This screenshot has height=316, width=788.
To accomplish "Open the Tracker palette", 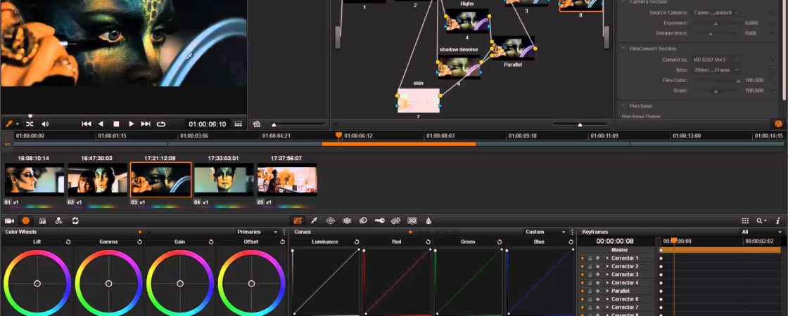I will (347, 220).
